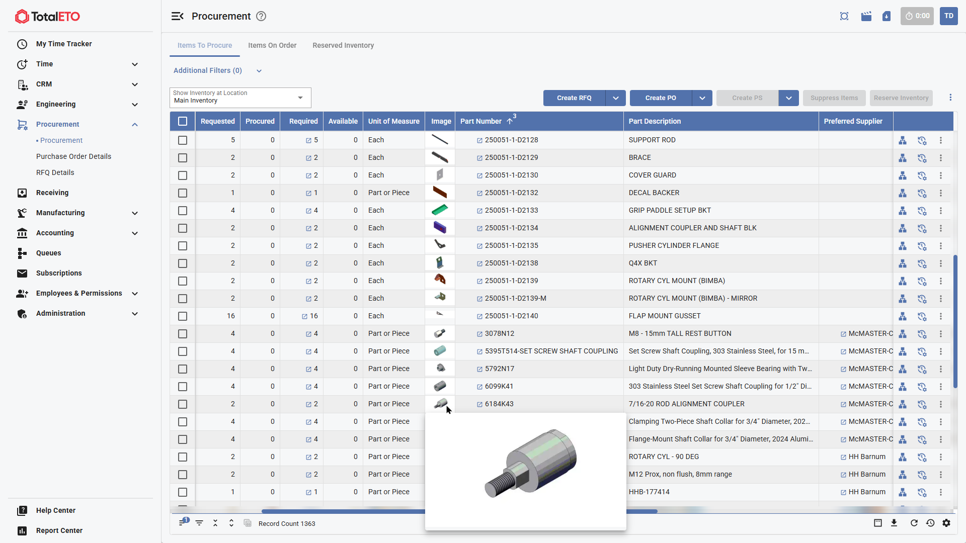
Task: Refresh the grid using the bottom reload icon
Action: point(914,523)
